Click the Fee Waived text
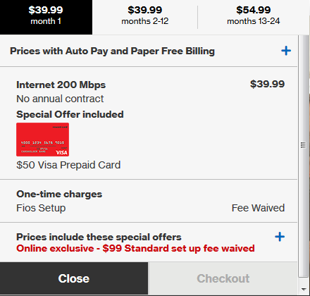This screenshot has height=296, width=310. click(x=258, y=208)
